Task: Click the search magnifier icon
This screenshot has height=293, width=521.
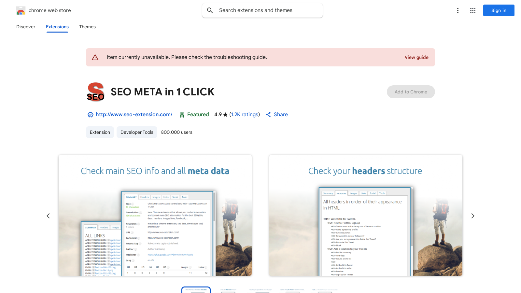Action: [x=210, y=10]
